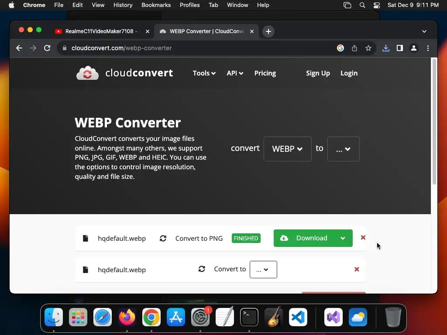Open the Pricing page link
The image size is (447, 335).
click(x=265, y=73)
